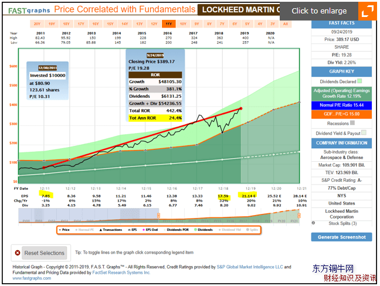380x286 pixels.
Task: Select the 10Y time range tab
Action: point(183,24)
